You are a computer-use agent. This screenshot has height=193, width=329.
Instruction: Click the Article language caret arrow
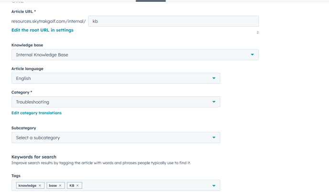tap(214, 78)
